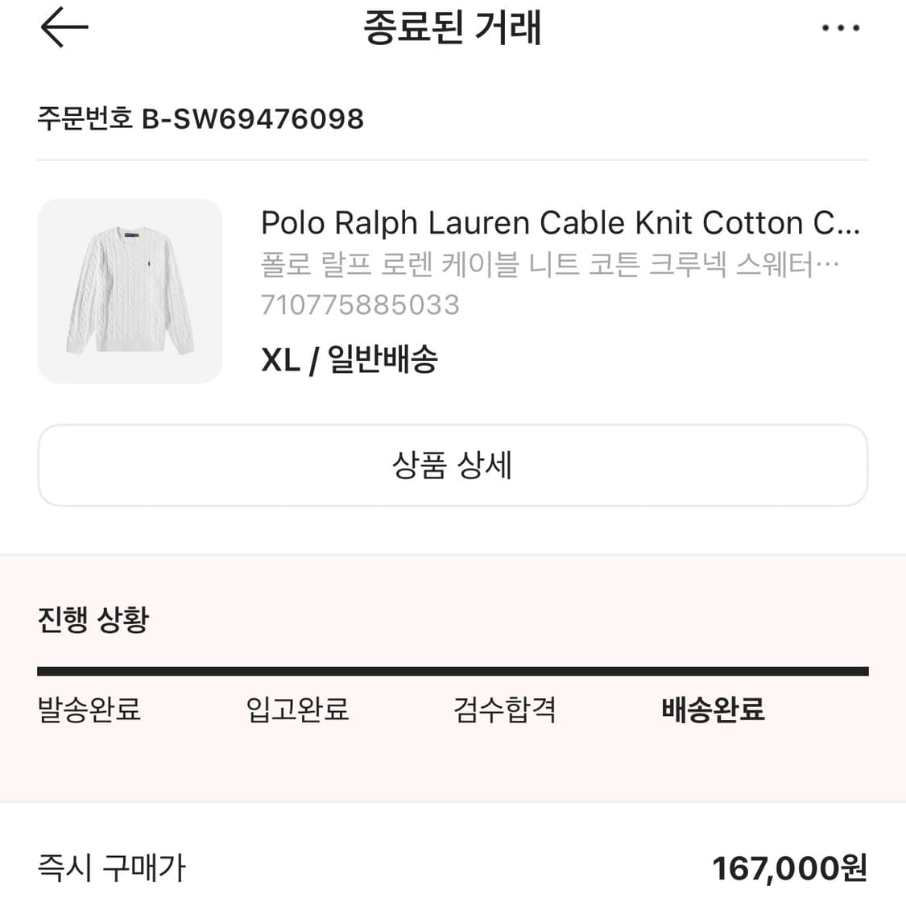This screenshot has width=906, height=902.
Task: Tap the Polo sweater product thumbnail
Action: [130, 291]
